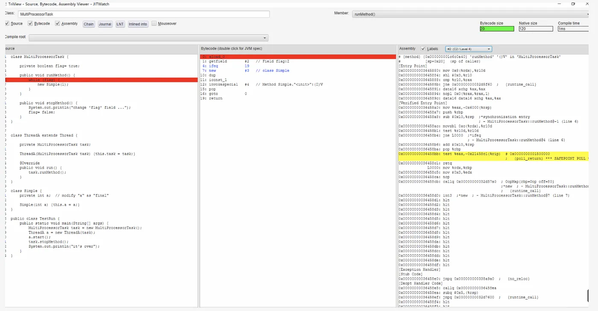This screenshot has width=598, height=311.
Task: Focus the Class field containing MultiProcessorTask
Action: [x=144, y=14]
